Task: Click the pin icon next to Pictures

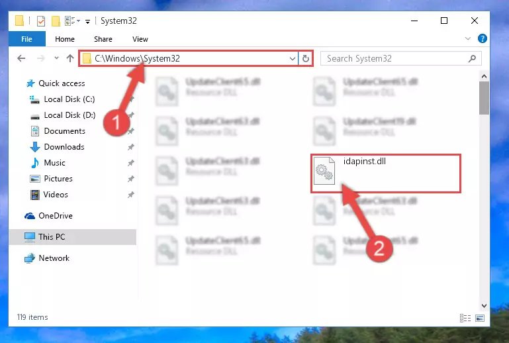Action: [131, 179]
